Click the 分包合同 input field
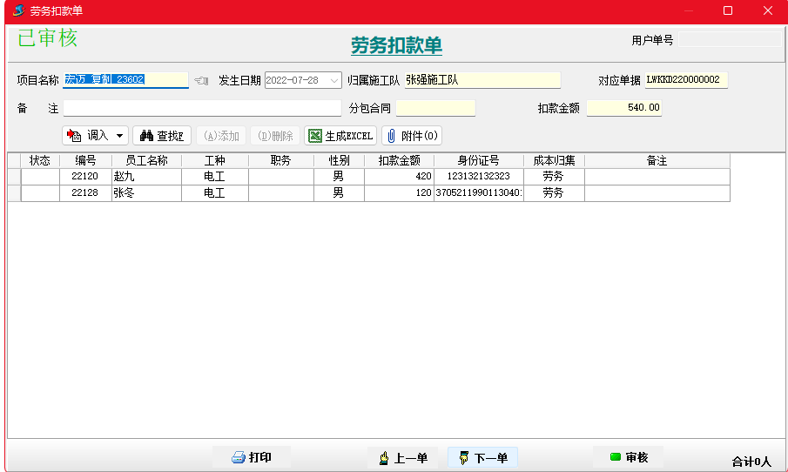The width and height of the screenshot is (788, 472). [435, 108]
